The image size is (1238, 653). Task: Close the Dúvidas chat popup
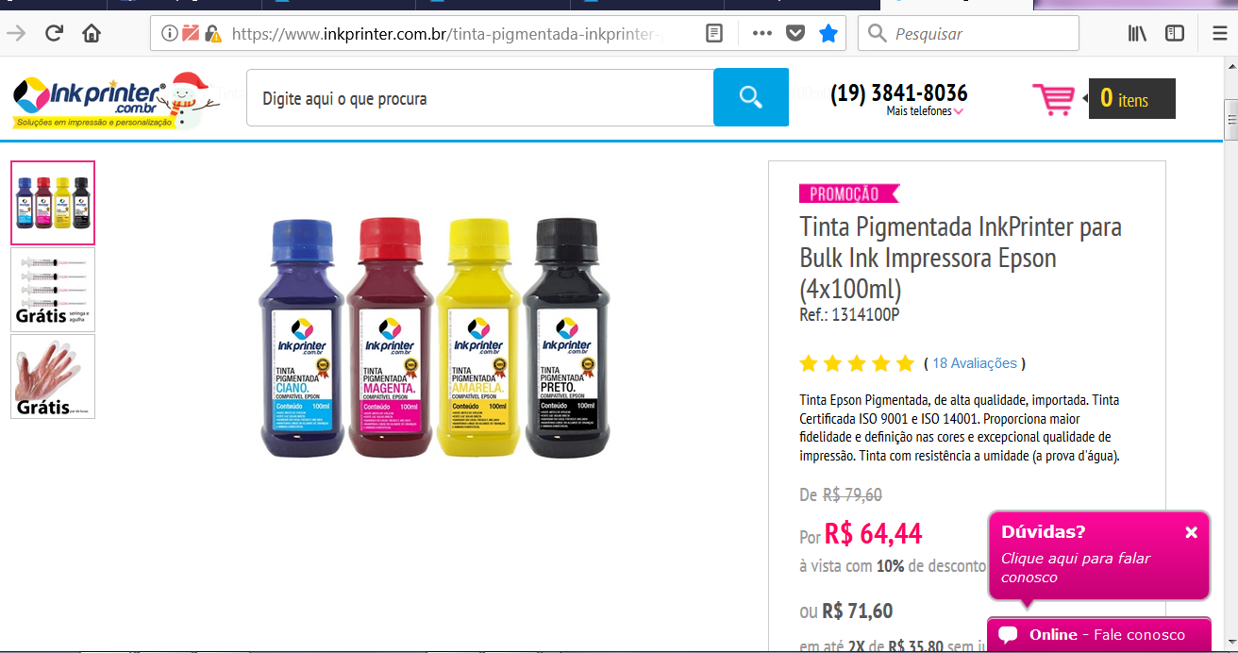pyautogui.click(x=1191, y=532)
